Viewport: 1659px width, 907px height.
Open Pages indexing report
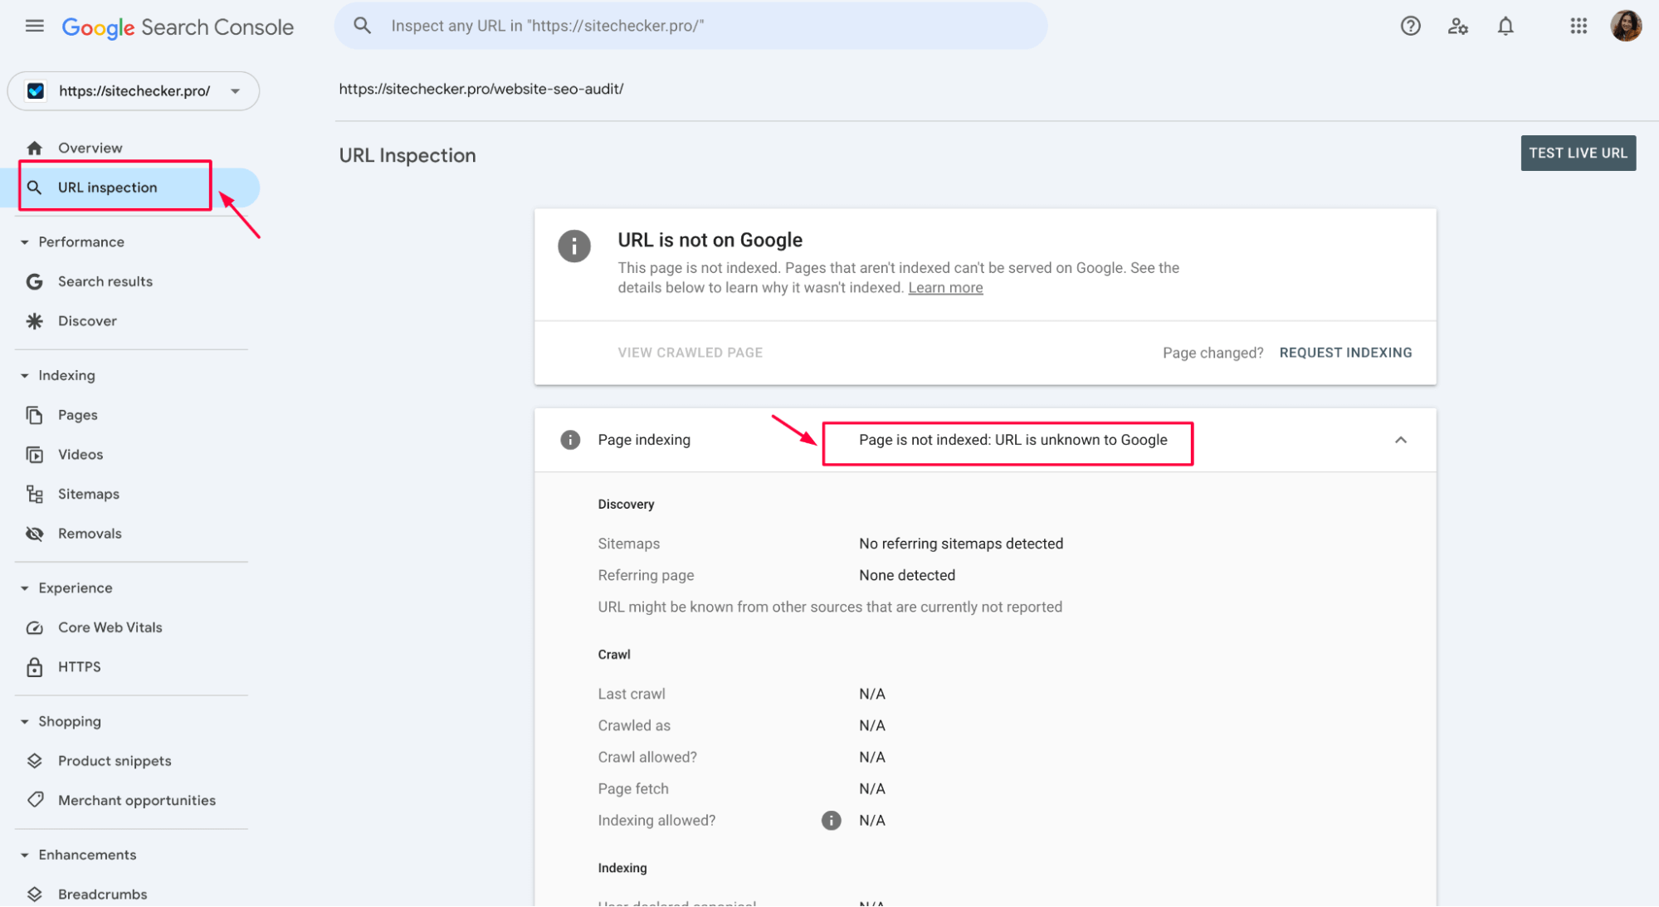(77, 415)
